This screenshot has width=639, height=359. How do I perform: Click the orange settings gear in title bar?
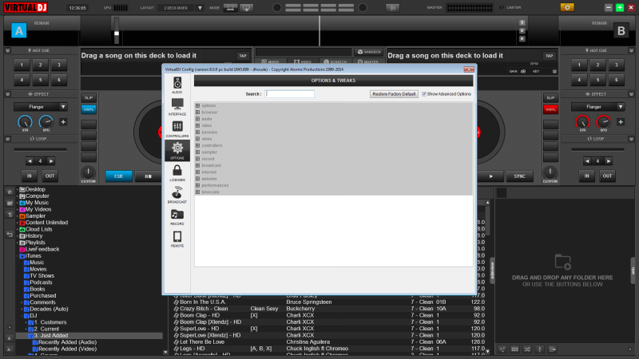[567, 7]
